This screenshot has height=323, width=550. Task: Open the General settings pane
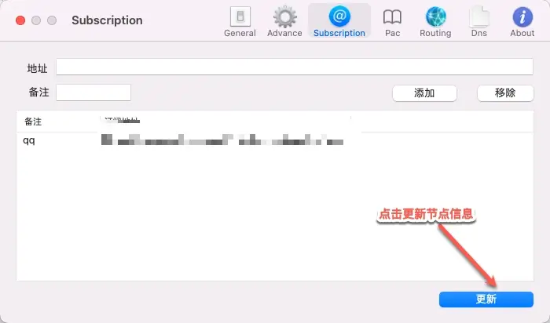(240, 21)
